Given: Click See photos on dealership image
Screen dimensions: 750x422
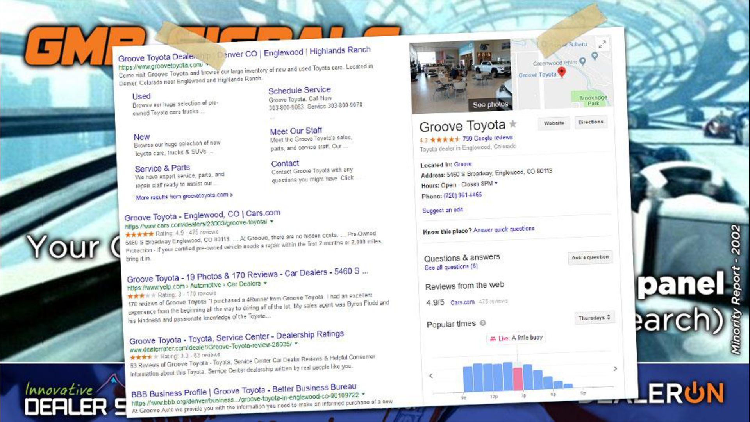Looking at the screenshot, I should (x=490, y=104).
